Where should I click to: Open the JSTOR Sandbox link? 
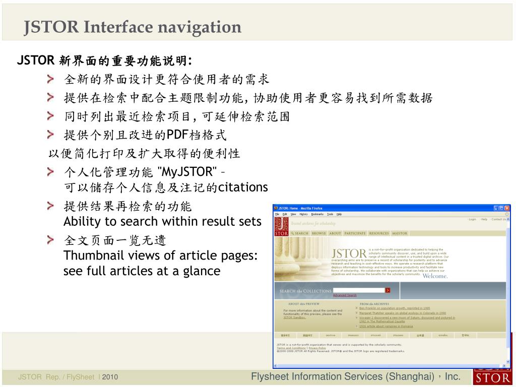294,317
